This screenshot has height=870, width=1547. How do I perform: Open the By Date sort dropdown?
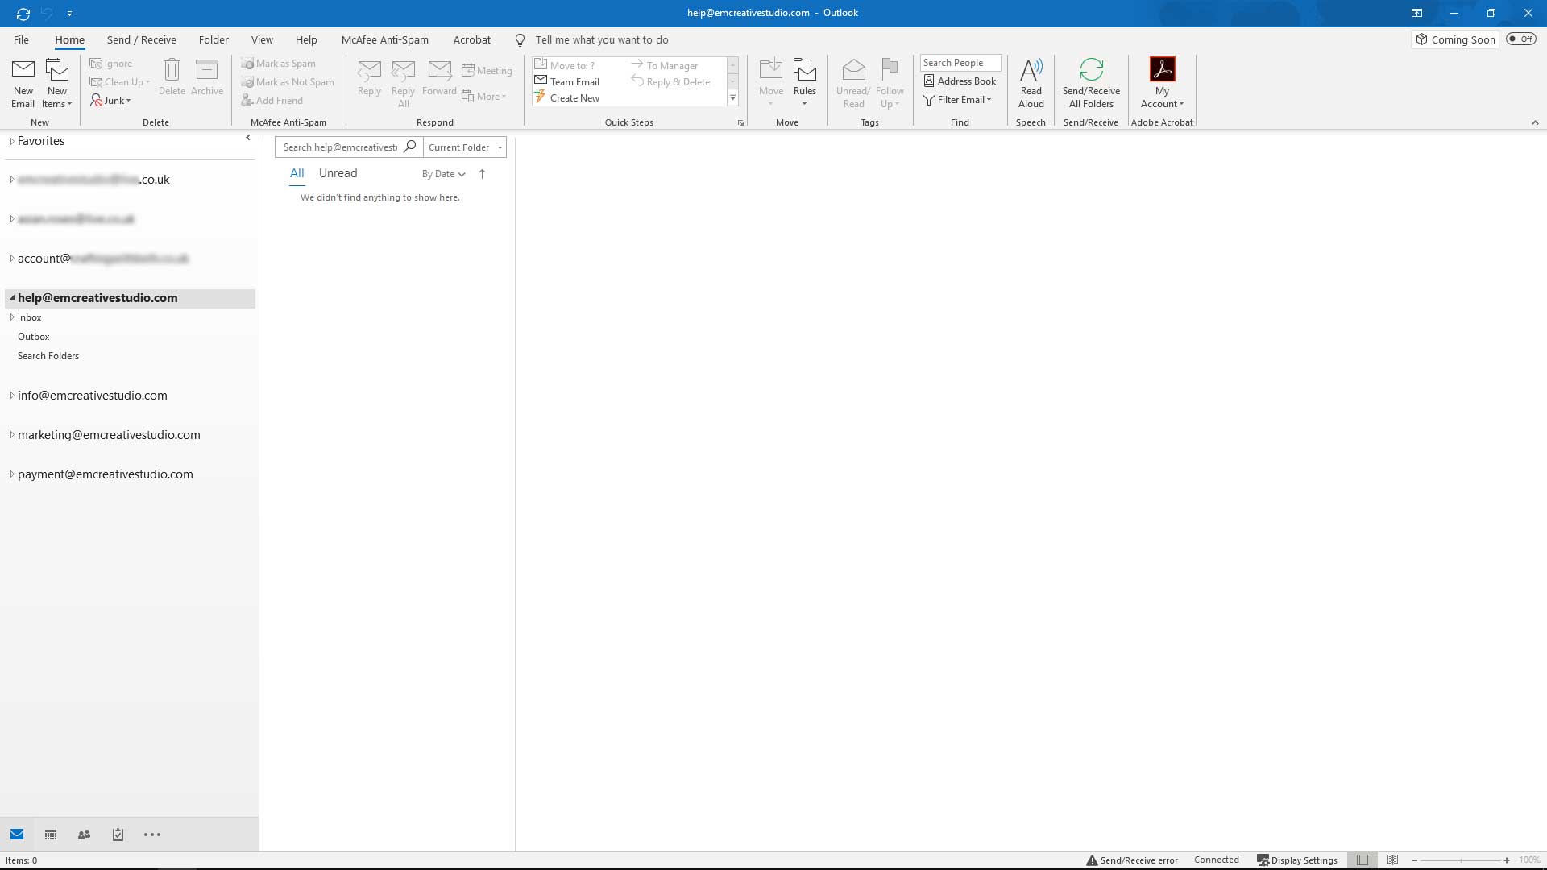[444, 174]
